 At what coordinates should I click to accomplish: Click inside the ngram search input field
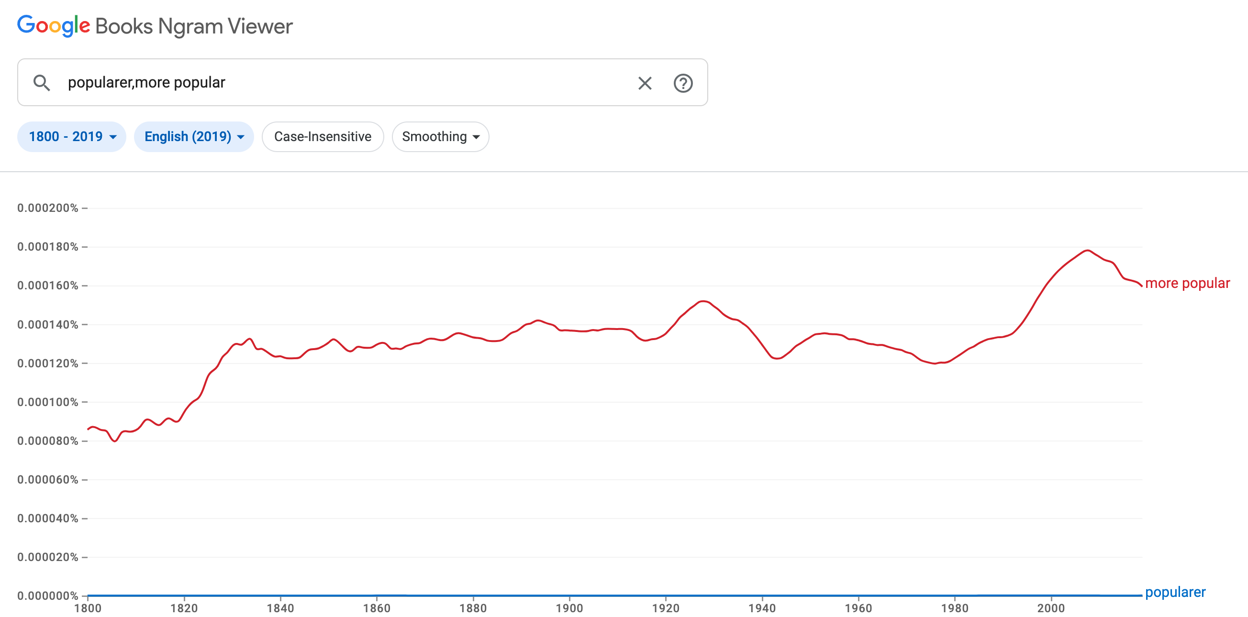(339, 82)
